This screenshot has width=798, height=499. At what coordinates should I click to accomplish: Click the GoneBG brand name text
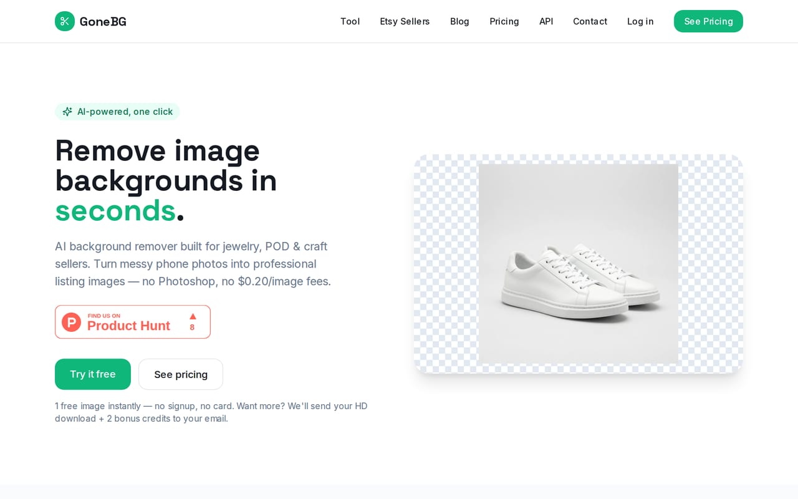point(103,22)
